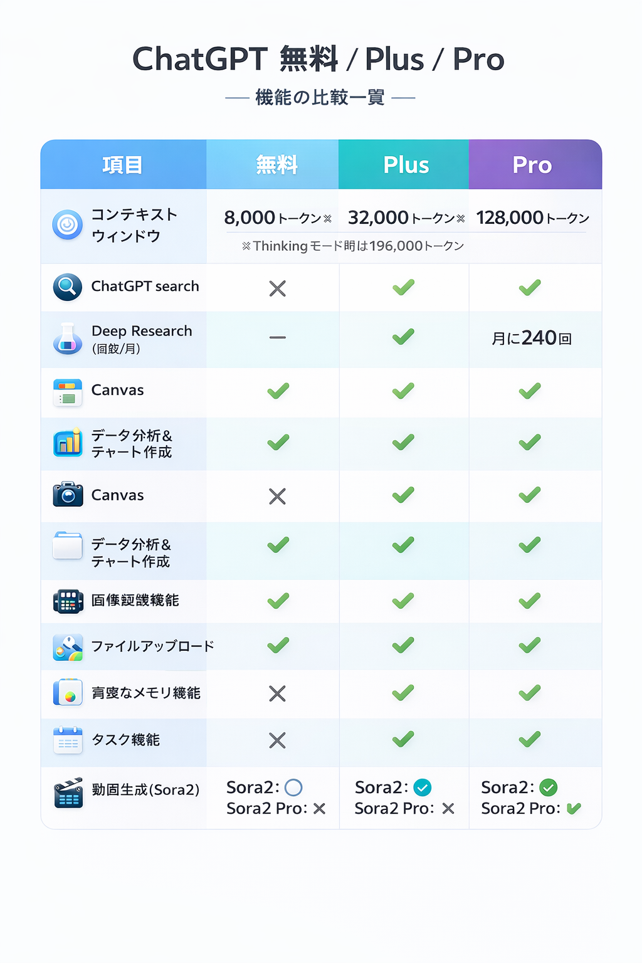Click the Sora2 clapperboard icon
The height and width of the screenshot is (963, 642).
click(68, 793)
